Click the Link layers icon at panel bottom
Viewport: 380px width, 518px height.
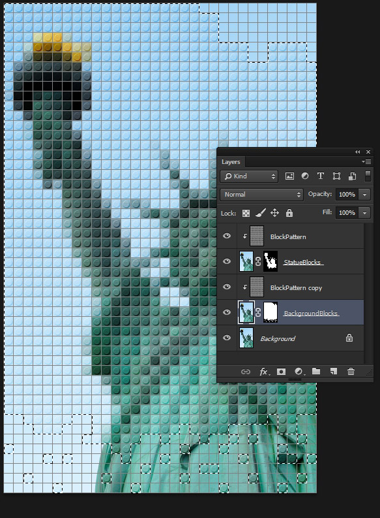click(246, 372)
